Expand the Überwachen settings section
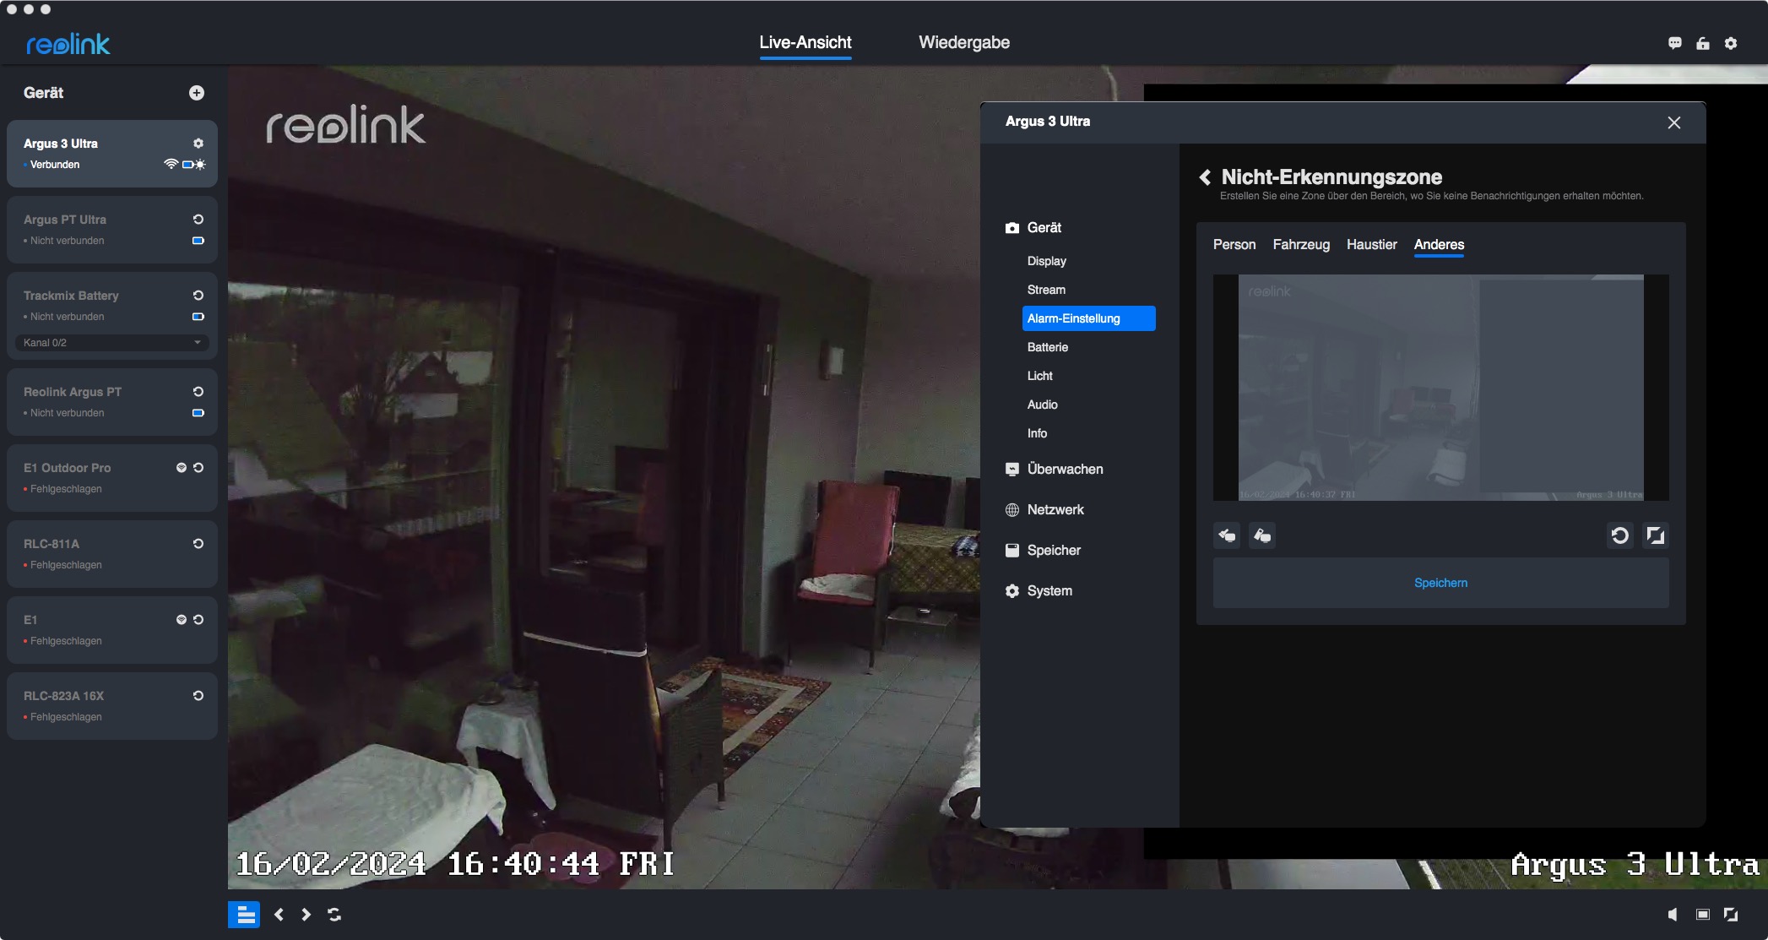Image resolution: width=1768 pixels, height=940 pixels. point(1065,470)
